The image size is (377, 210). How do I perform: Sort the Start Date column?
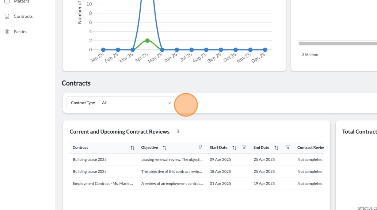[x=234, y=148]
